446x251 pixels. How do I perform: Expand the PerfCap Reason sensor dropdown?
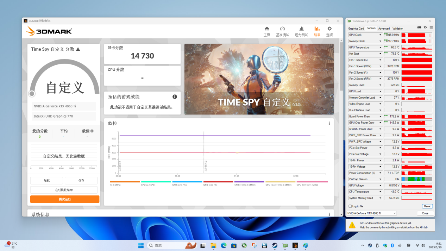click(x=380, y=179)
